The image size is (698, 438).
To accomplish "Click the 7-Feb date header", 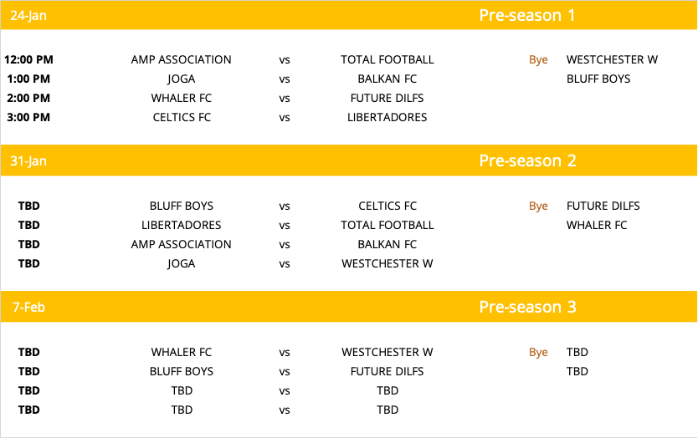I will pyautogui.click(x=29, y=308).
